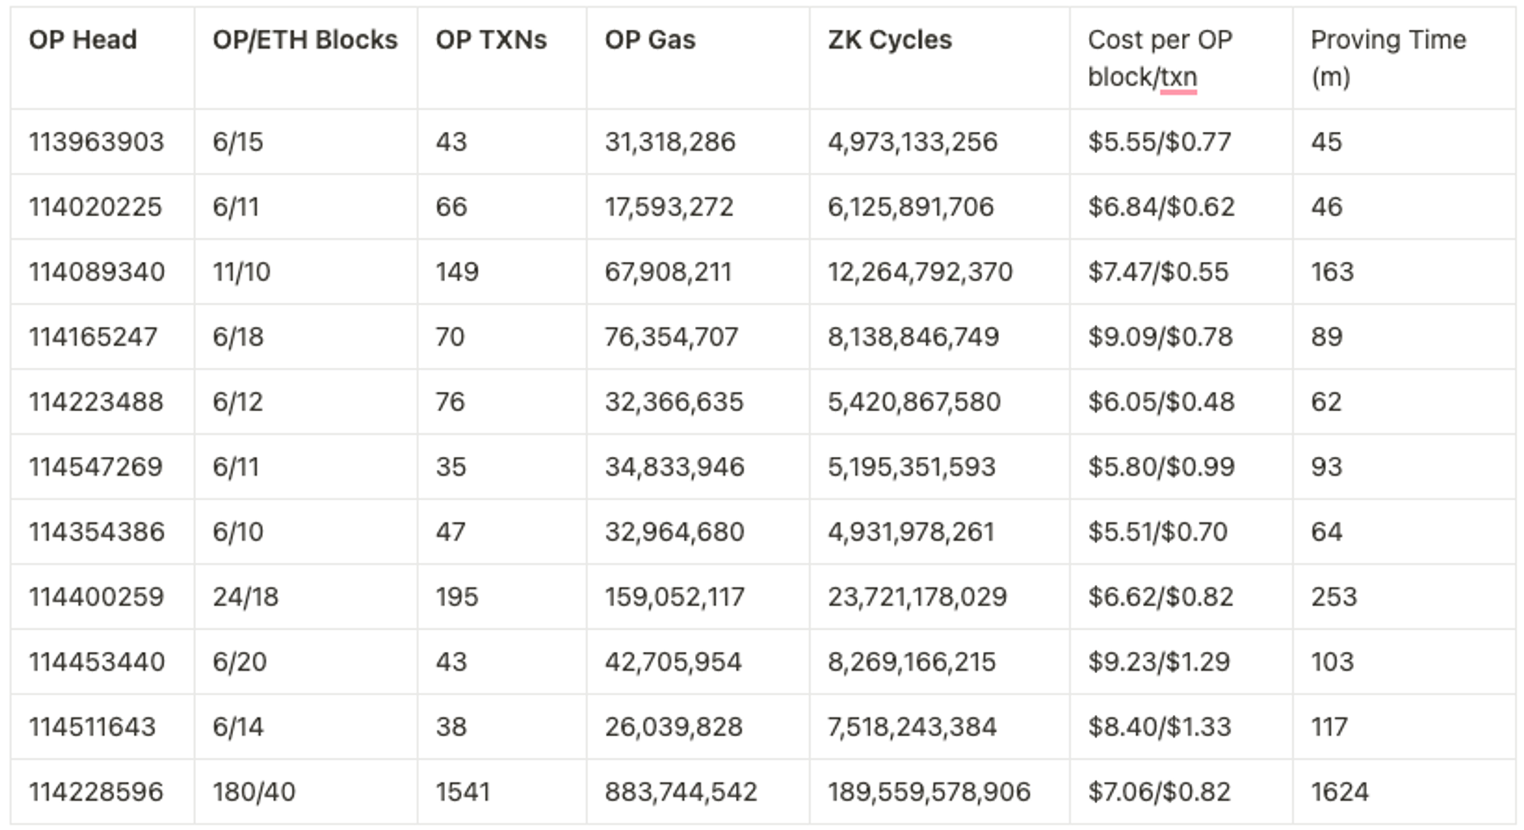Image resolution: width=1524 pixels, height=830 pixels.
Task: Click the "OP Gas" column header
Action: tap(650, 40)
